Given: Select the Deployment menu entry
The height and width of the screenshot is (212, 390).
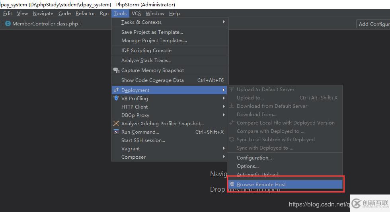Looking at the screenshot, I should coord(170,90).
